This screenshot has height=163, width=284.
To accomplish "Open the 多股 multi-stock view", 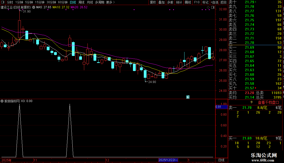I will [x=170, y=2].
